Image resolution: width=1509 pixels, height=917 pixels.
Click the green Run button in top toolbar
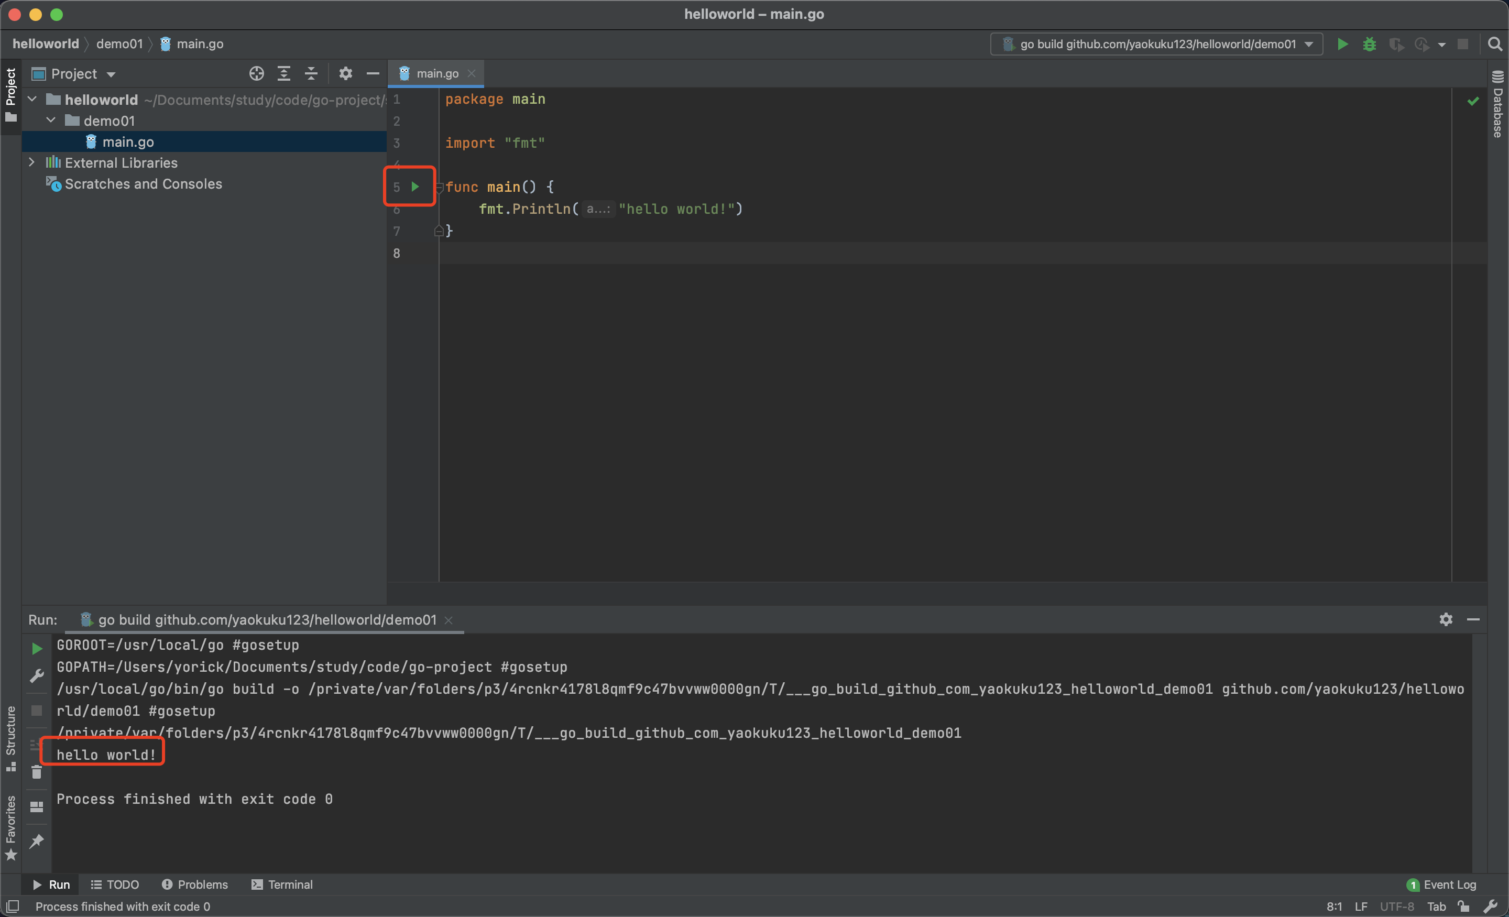pos(1342,44)
